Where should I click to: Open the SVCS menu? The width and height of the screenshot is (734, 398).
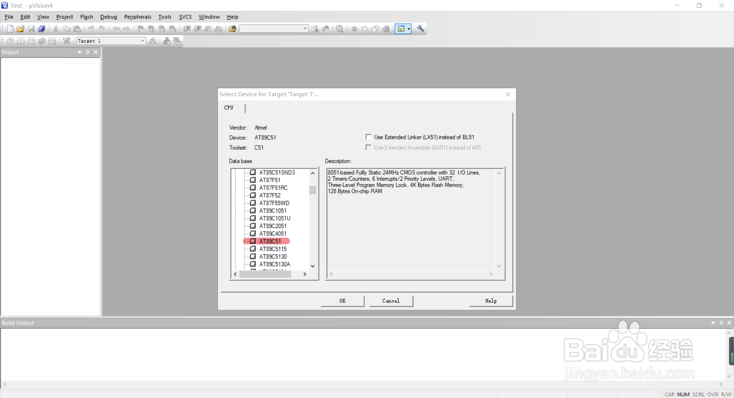coord(185,17)
